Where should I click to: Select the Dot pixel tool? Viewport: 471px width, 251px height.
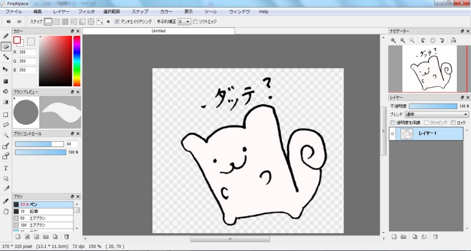click(6, 57)
